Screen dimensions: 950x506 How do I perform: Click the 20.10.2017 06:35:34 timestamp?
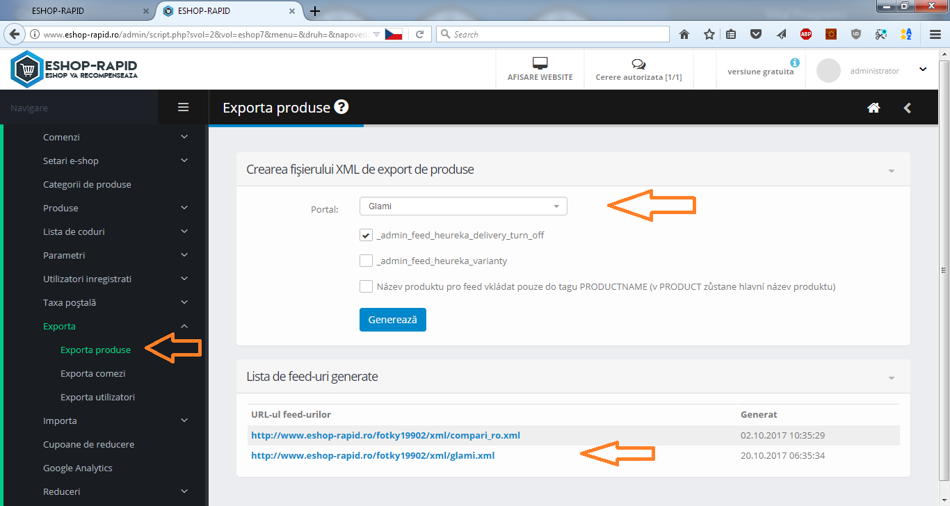click(783, 456)
